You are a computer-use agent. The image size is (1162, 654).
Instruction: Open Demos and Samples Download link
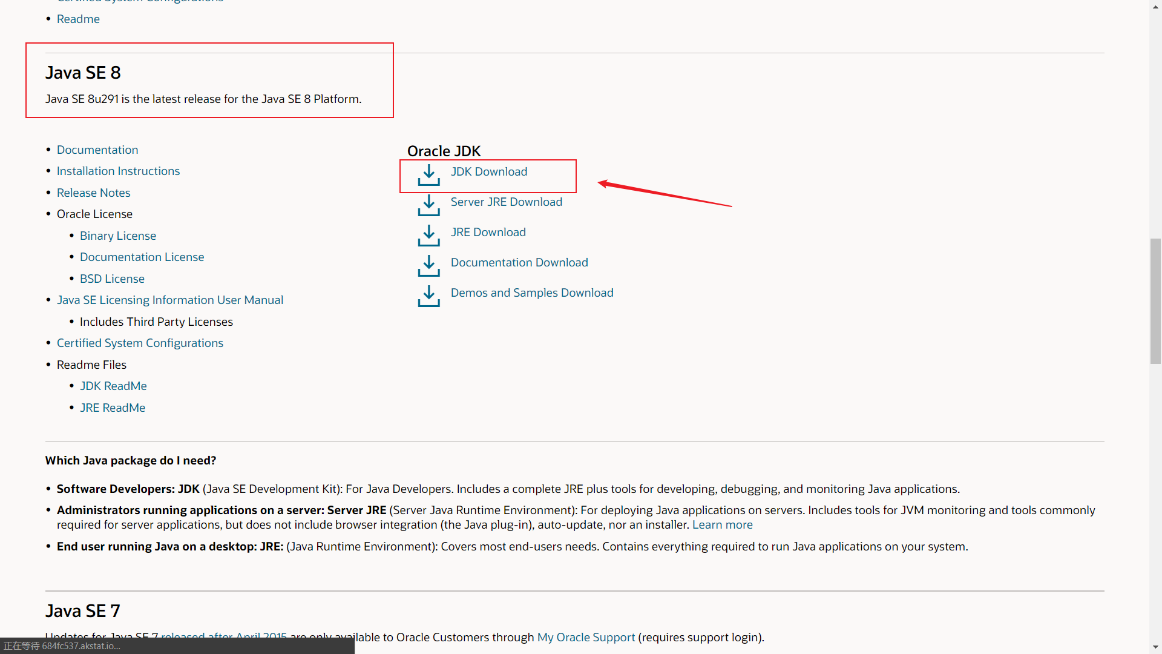pos(532,293)
